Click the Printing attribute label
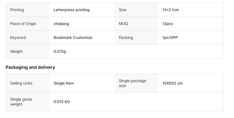The height and width of the screenshot is (118, 234). click(x=17, y=10)
